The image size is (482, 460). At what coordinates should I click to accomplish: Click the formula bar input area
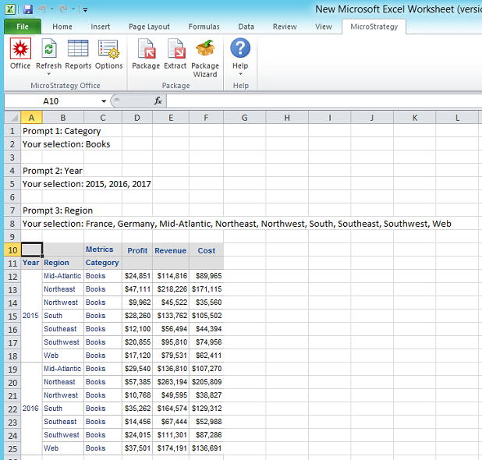pyautogui.click(x=324, y=101)
